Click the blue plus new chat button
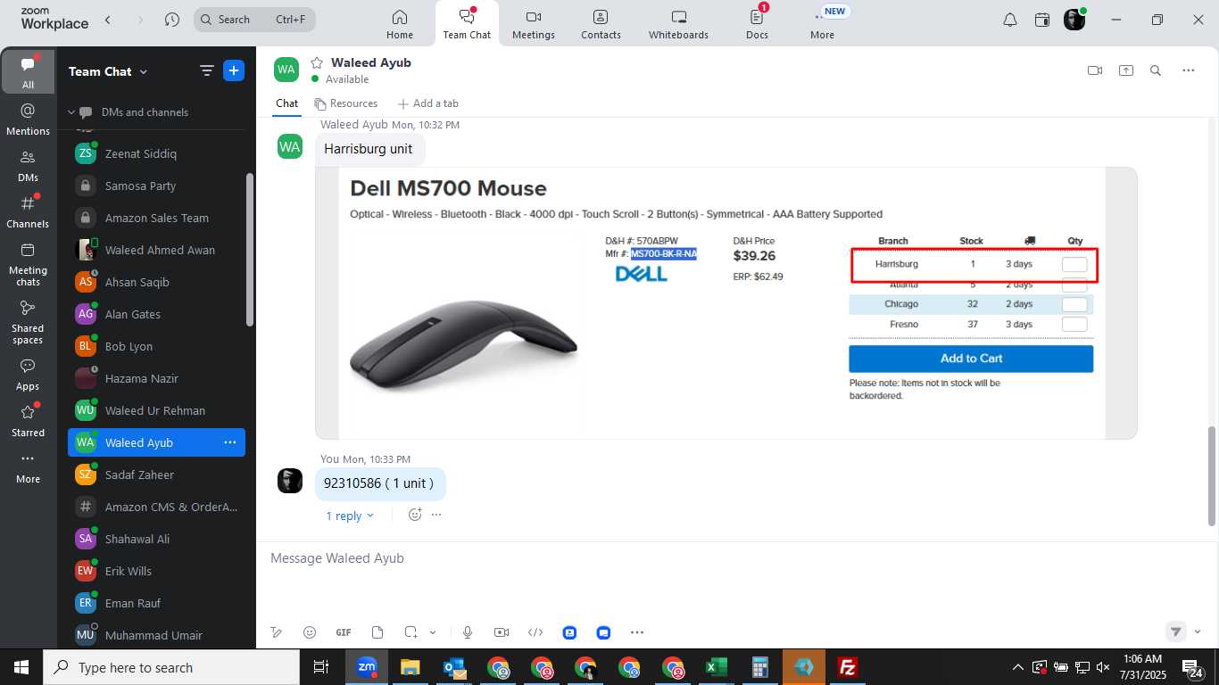The image size is (1219, 685). tap(234, 71)
